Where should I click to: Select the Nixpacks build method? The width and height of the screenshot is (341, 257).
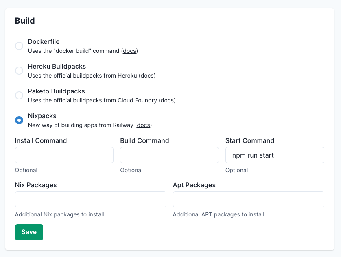point(19,120)
